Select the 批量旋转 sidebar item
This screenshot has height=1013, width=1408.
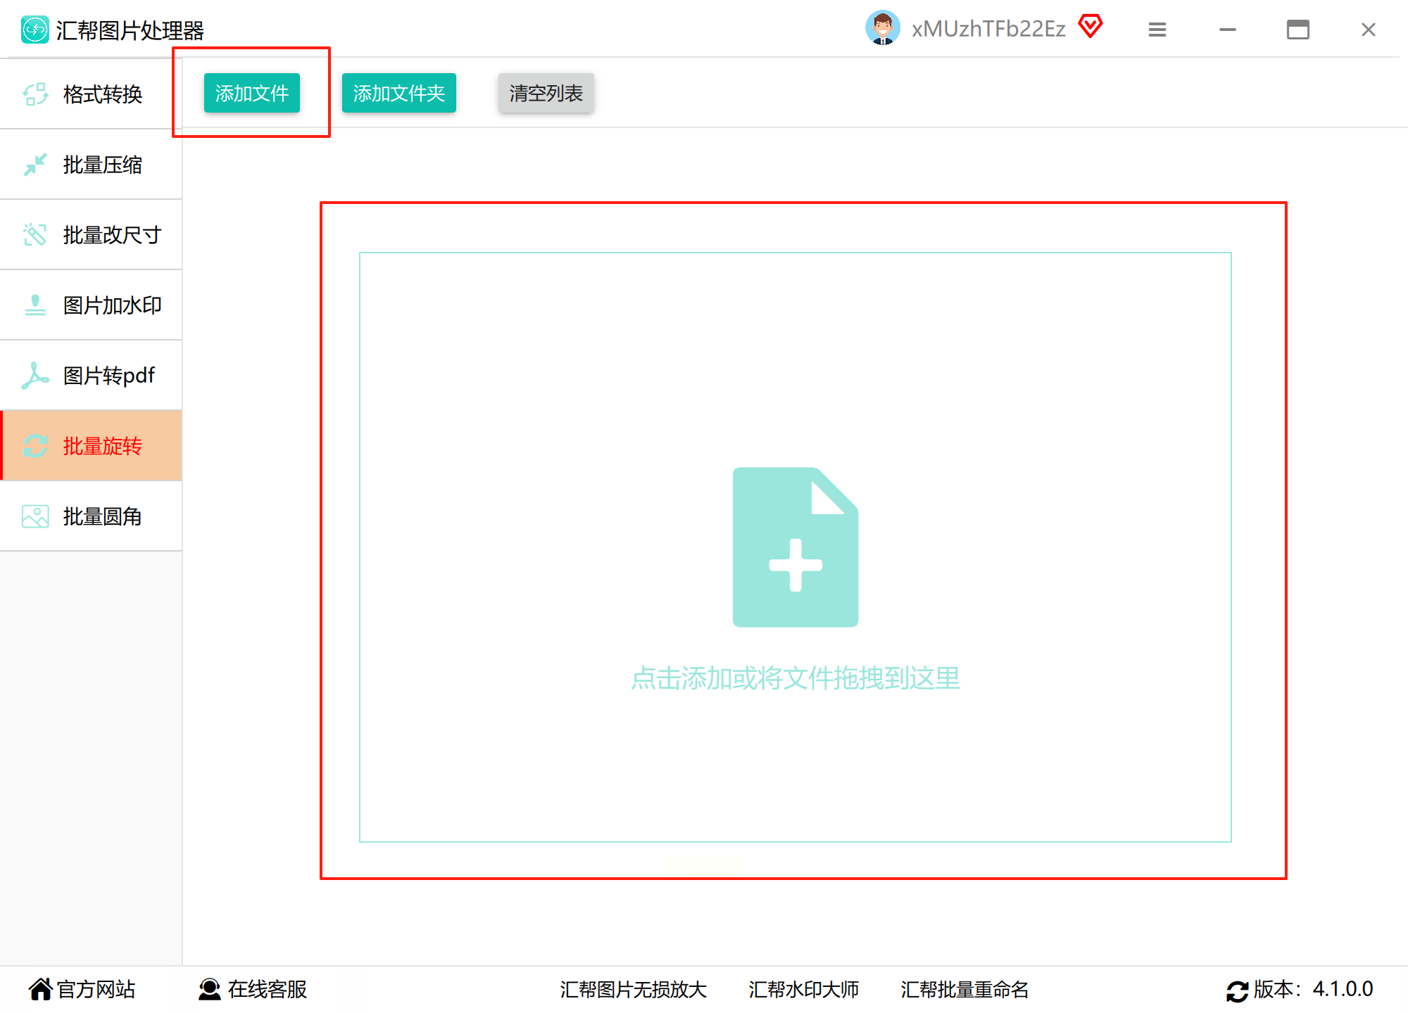[102, 446]
